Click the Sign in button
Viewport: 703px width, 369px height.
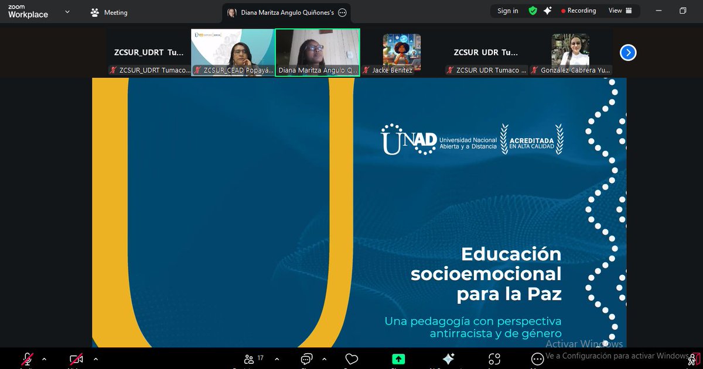pyautogui.click(x=507, y=11)
